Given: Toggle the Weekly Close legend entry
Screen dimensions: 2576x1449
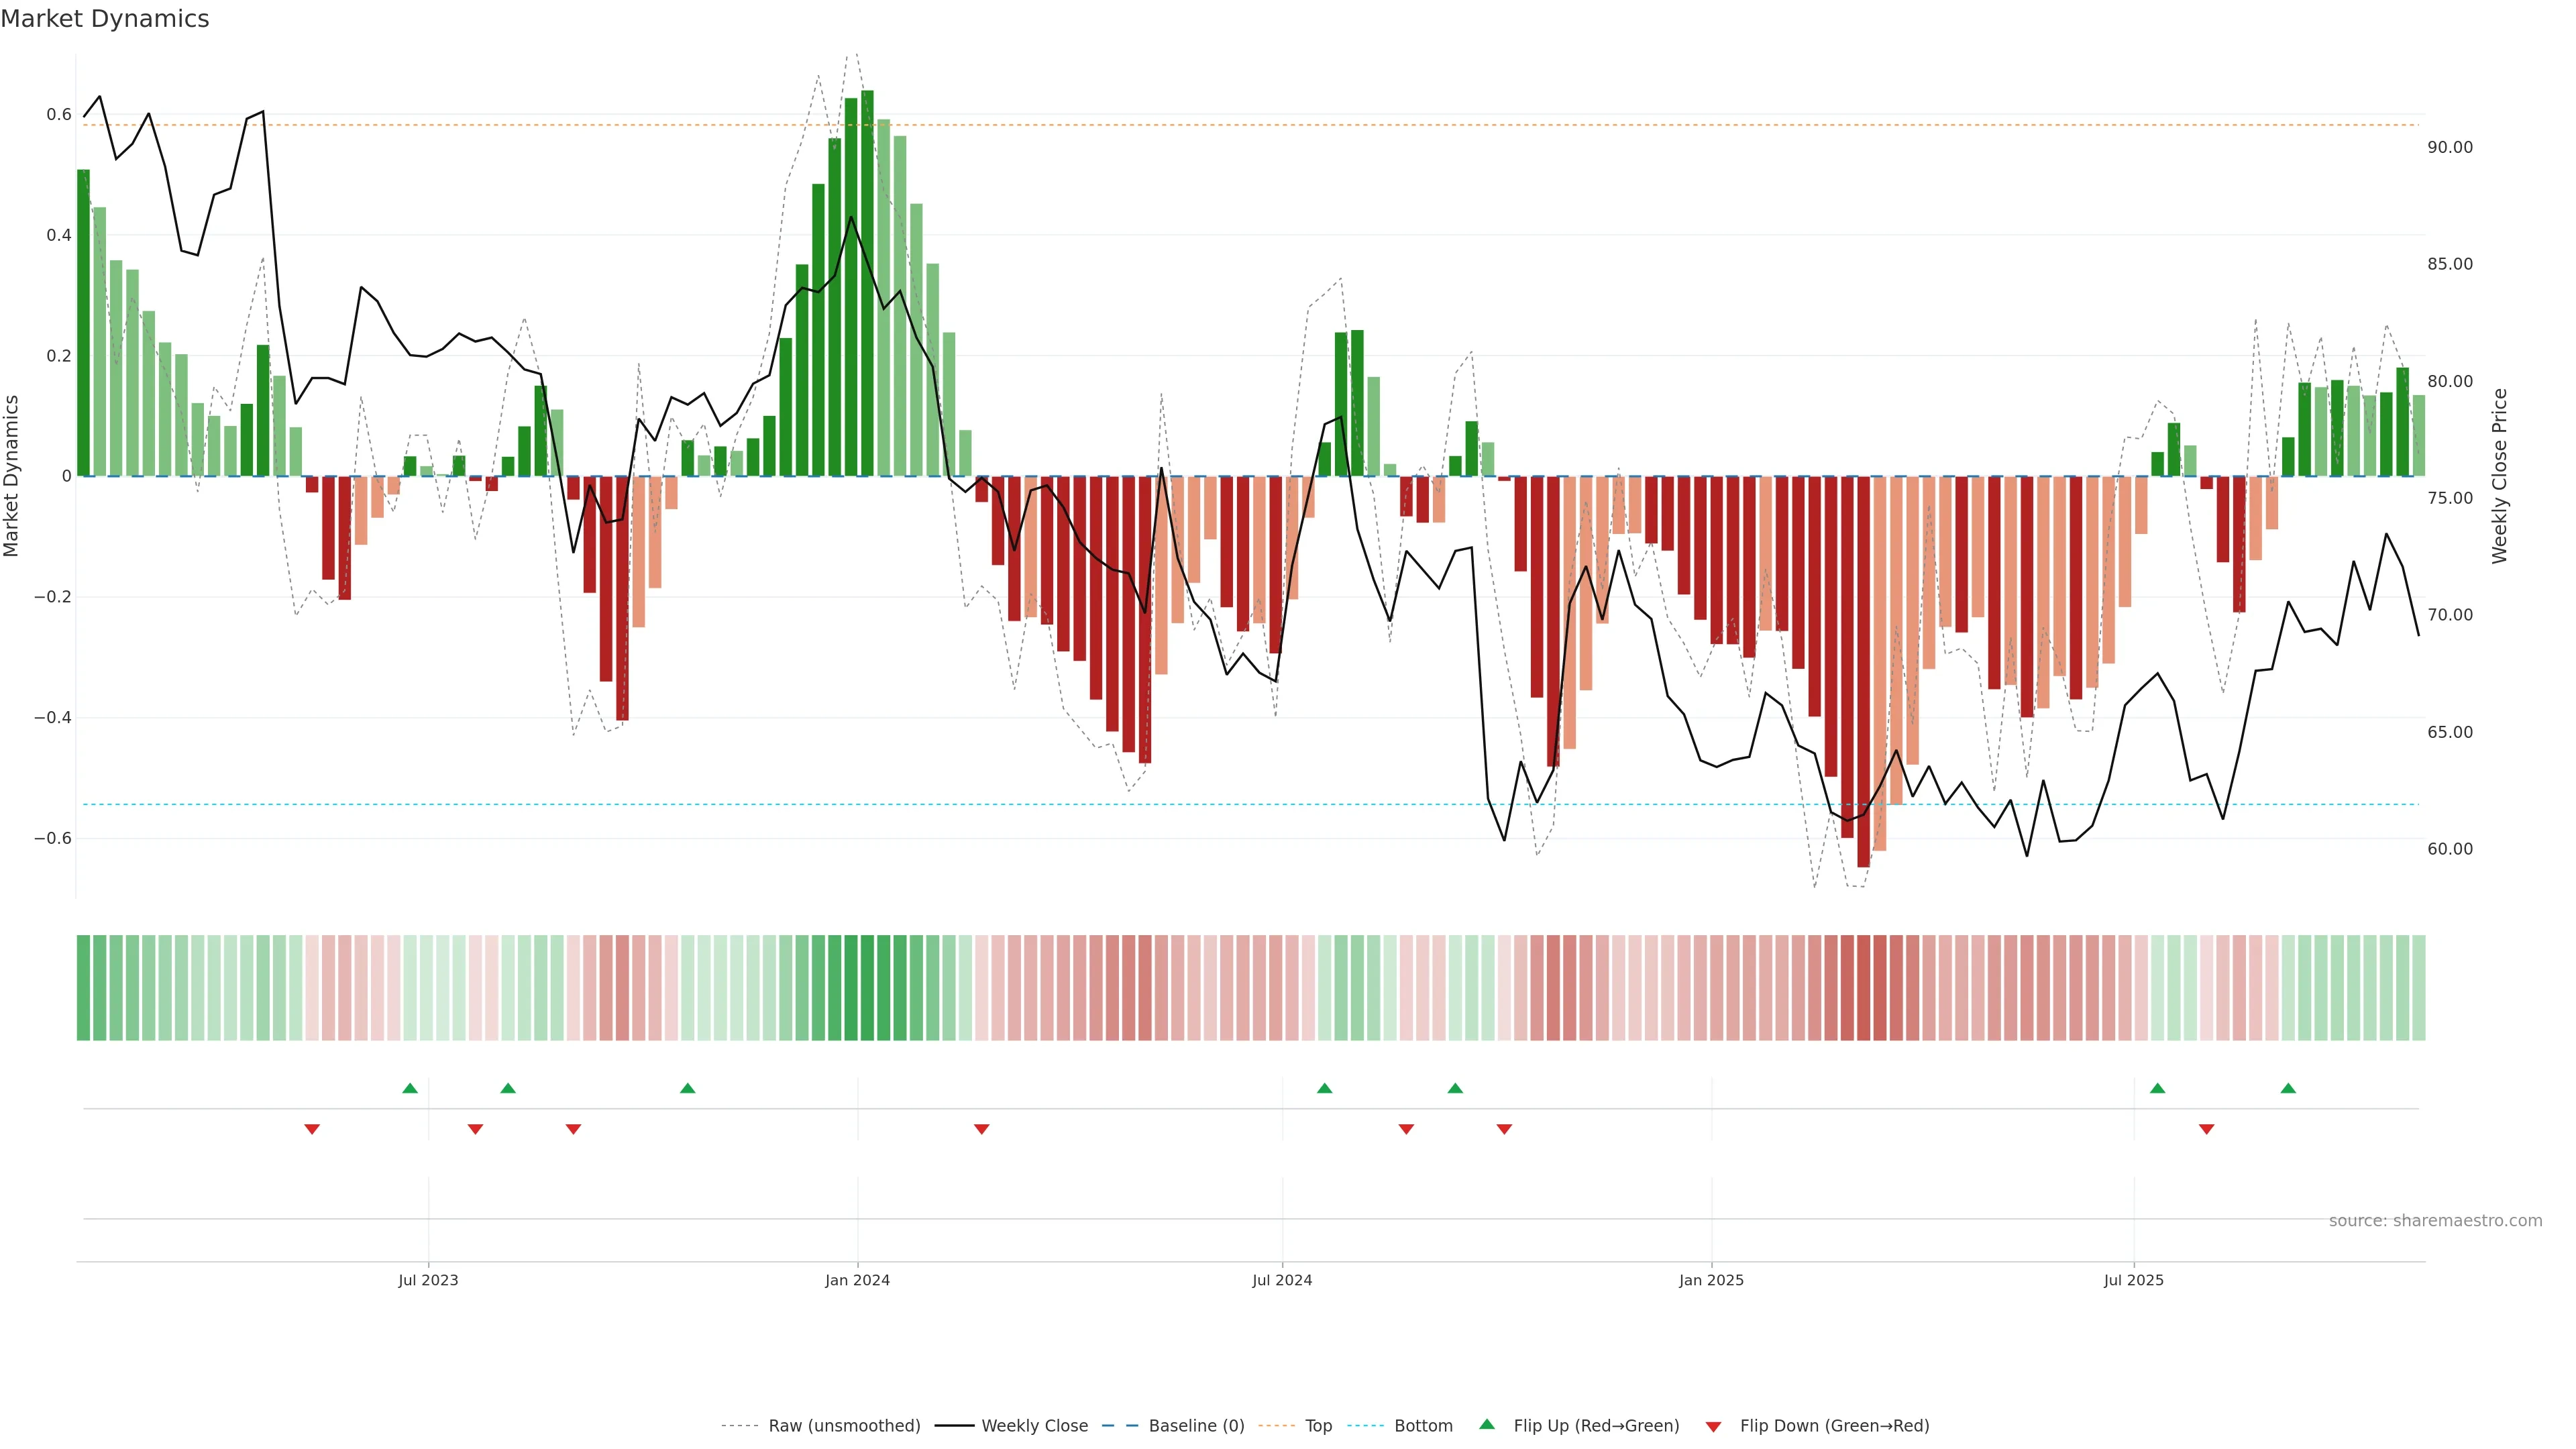Looking at the screenshot, I should pos(1034,1426).
